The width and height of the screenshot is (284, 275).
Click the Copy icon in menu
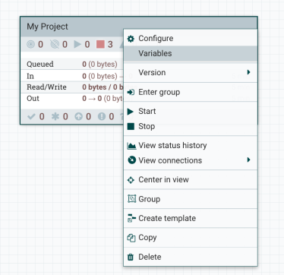[131, 238]
